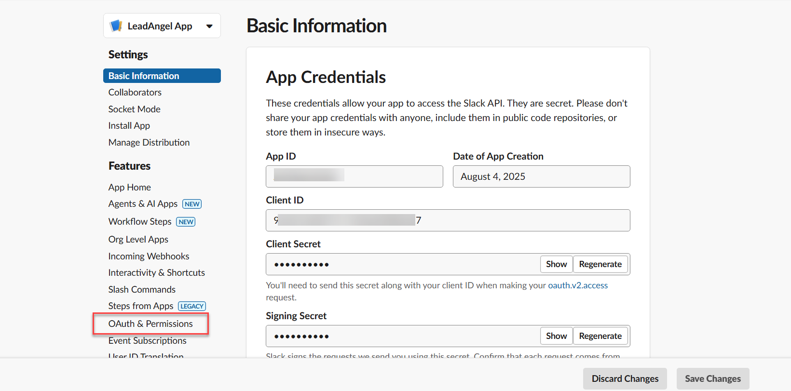Open the Collaborators settings page

click(135, 92)
